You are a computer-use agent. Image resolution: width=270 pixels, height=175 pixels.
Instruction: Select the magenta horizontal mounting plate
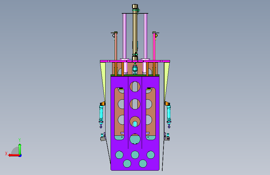coord(135,61)
